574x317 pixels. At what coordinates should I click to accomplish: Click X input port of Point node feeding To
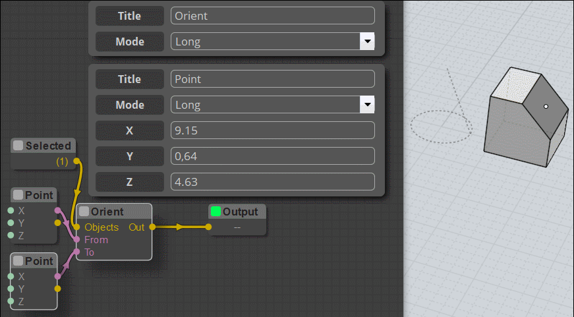click(x=11, y=276)
